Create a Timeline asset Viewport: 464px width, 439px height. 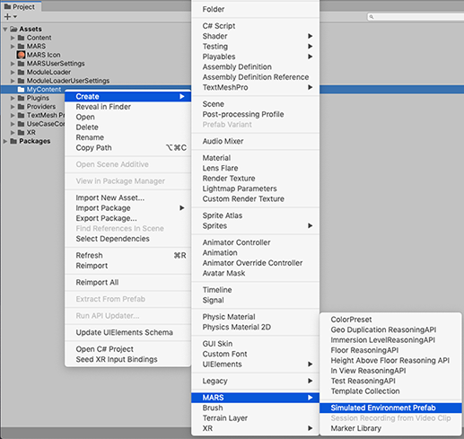click(256, 290)
